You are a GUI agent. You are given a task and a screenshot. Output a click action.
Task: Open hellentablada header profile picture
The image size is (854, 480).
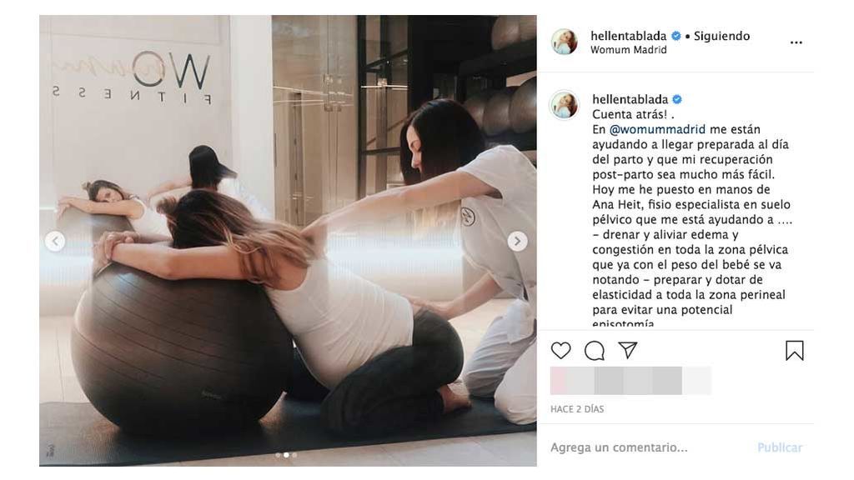565,42
